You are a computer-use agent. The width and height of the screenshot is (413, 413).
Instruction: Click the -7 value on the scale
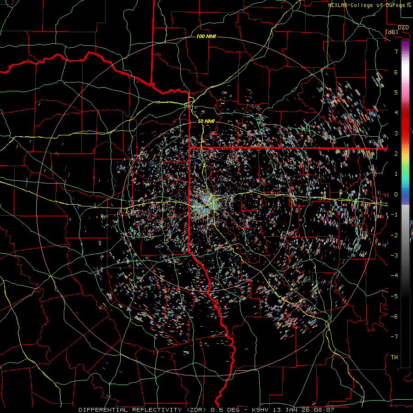(x=394, y=337)
